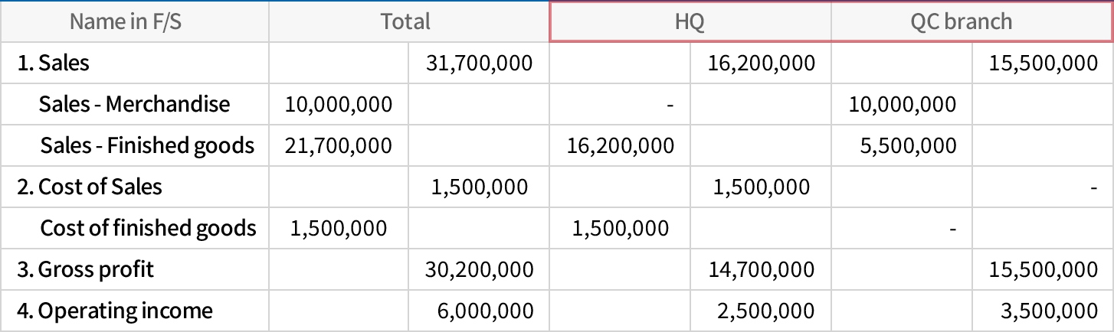
Task: Click the '1. Sales' row label
Action: (x=54, y=63)
